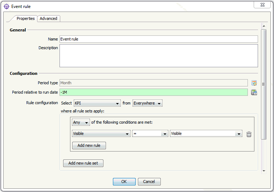The height and width of the screenshot is (192, 274).
Task: Change the Any conditions dropdown
Action: [x=81, y=122]
